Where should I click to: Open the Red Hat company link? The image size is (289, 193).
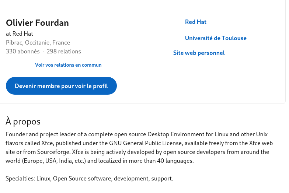point(195,22)
